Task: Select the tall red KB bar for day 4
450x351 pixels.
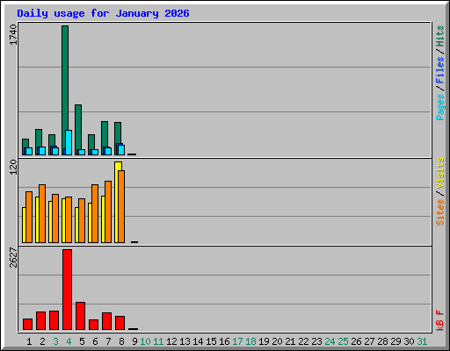Action: (67, 290)
